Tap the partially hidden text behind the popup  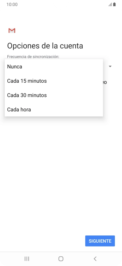[x=105, y=82]
